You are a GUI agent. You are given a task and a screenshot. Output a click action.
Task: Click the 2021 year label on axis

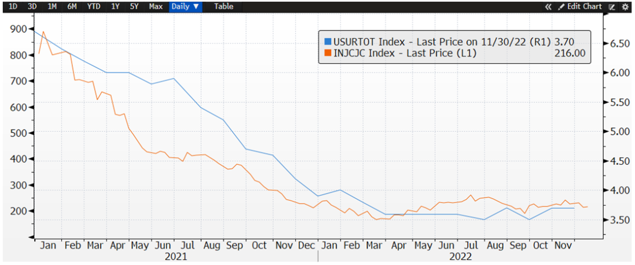click(176, 256)
